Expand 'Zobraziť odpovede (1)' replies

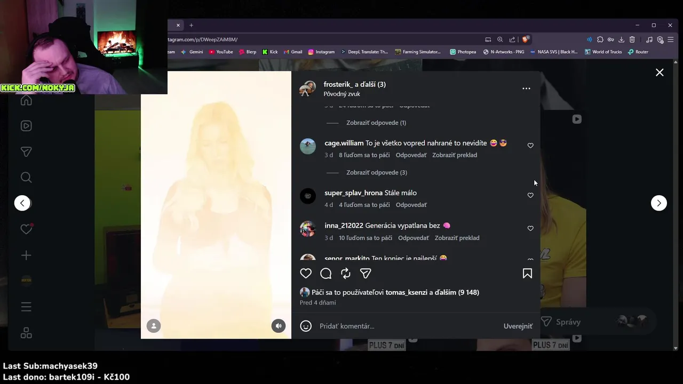point(376,123)
